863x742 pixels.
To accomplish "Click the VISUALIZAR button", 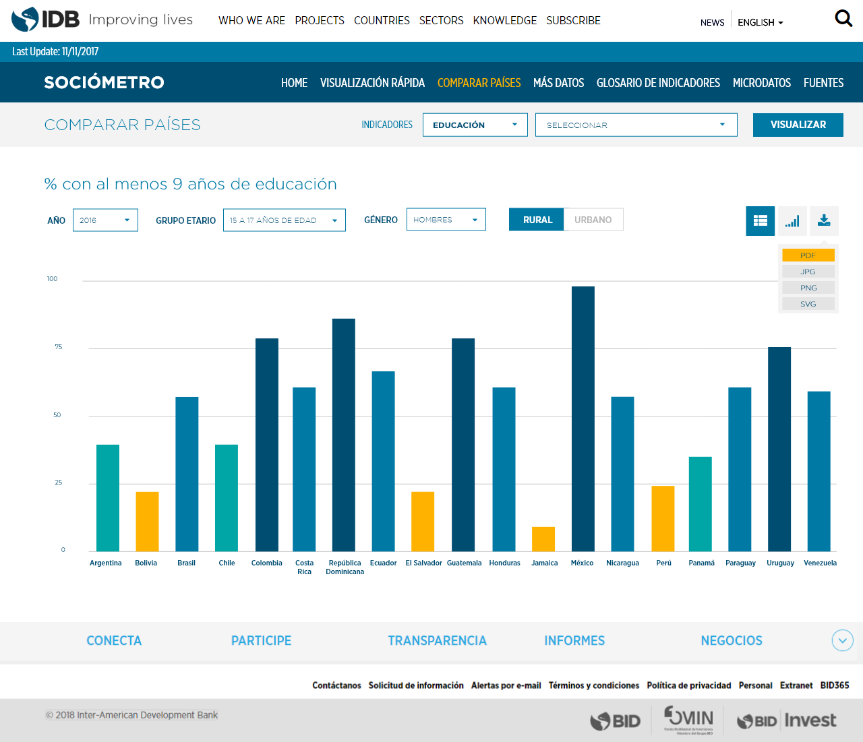I will 798,125.
